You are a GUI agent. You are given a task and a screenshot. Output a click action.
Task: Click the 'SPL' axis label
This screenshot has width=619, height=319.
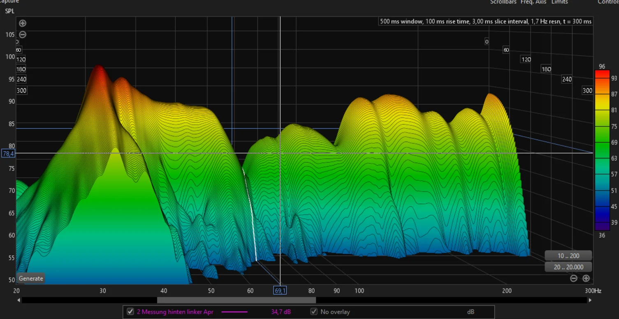pyautogui.click(x=9, y=11)
